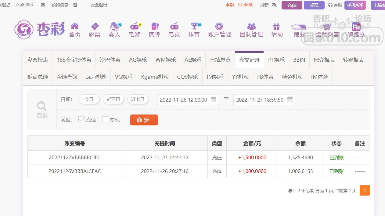Switch to Kgame棋牌 tab
Screen dimensions: 385x216
tap(155, 77)
